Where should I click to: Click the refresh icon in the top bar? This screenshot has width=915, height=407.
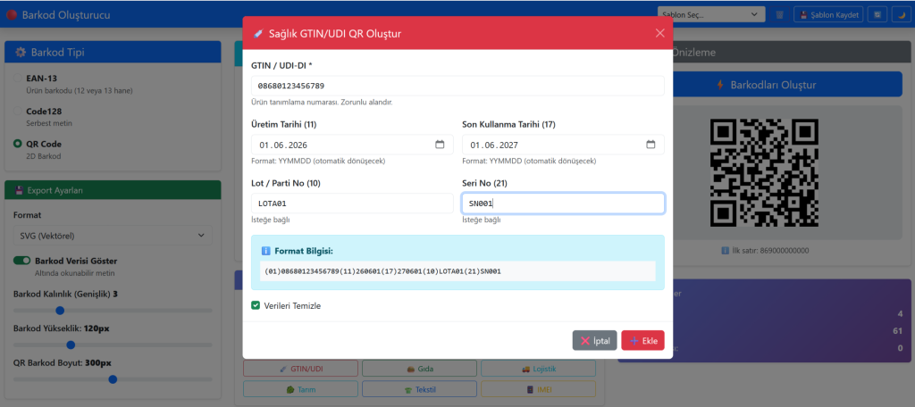click(877, 15)
